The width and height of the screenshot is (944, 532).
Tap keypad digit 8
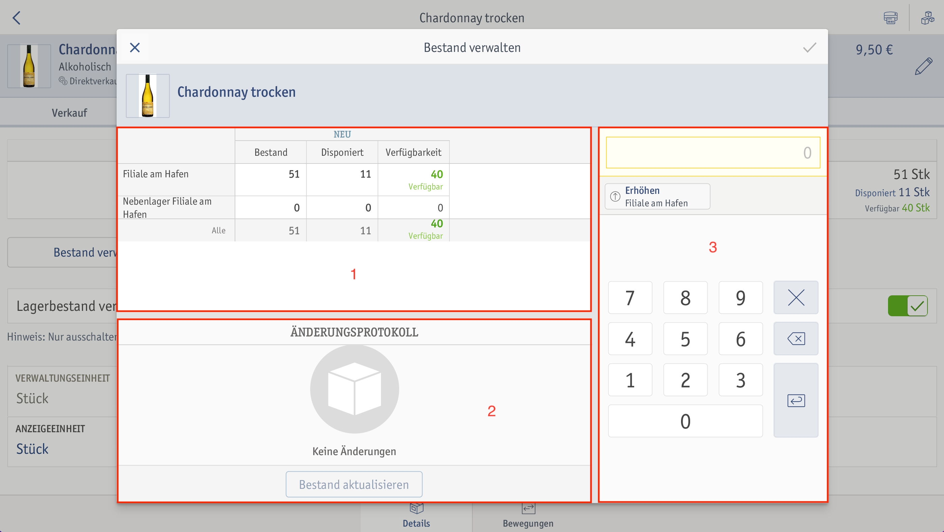(685, 297)
